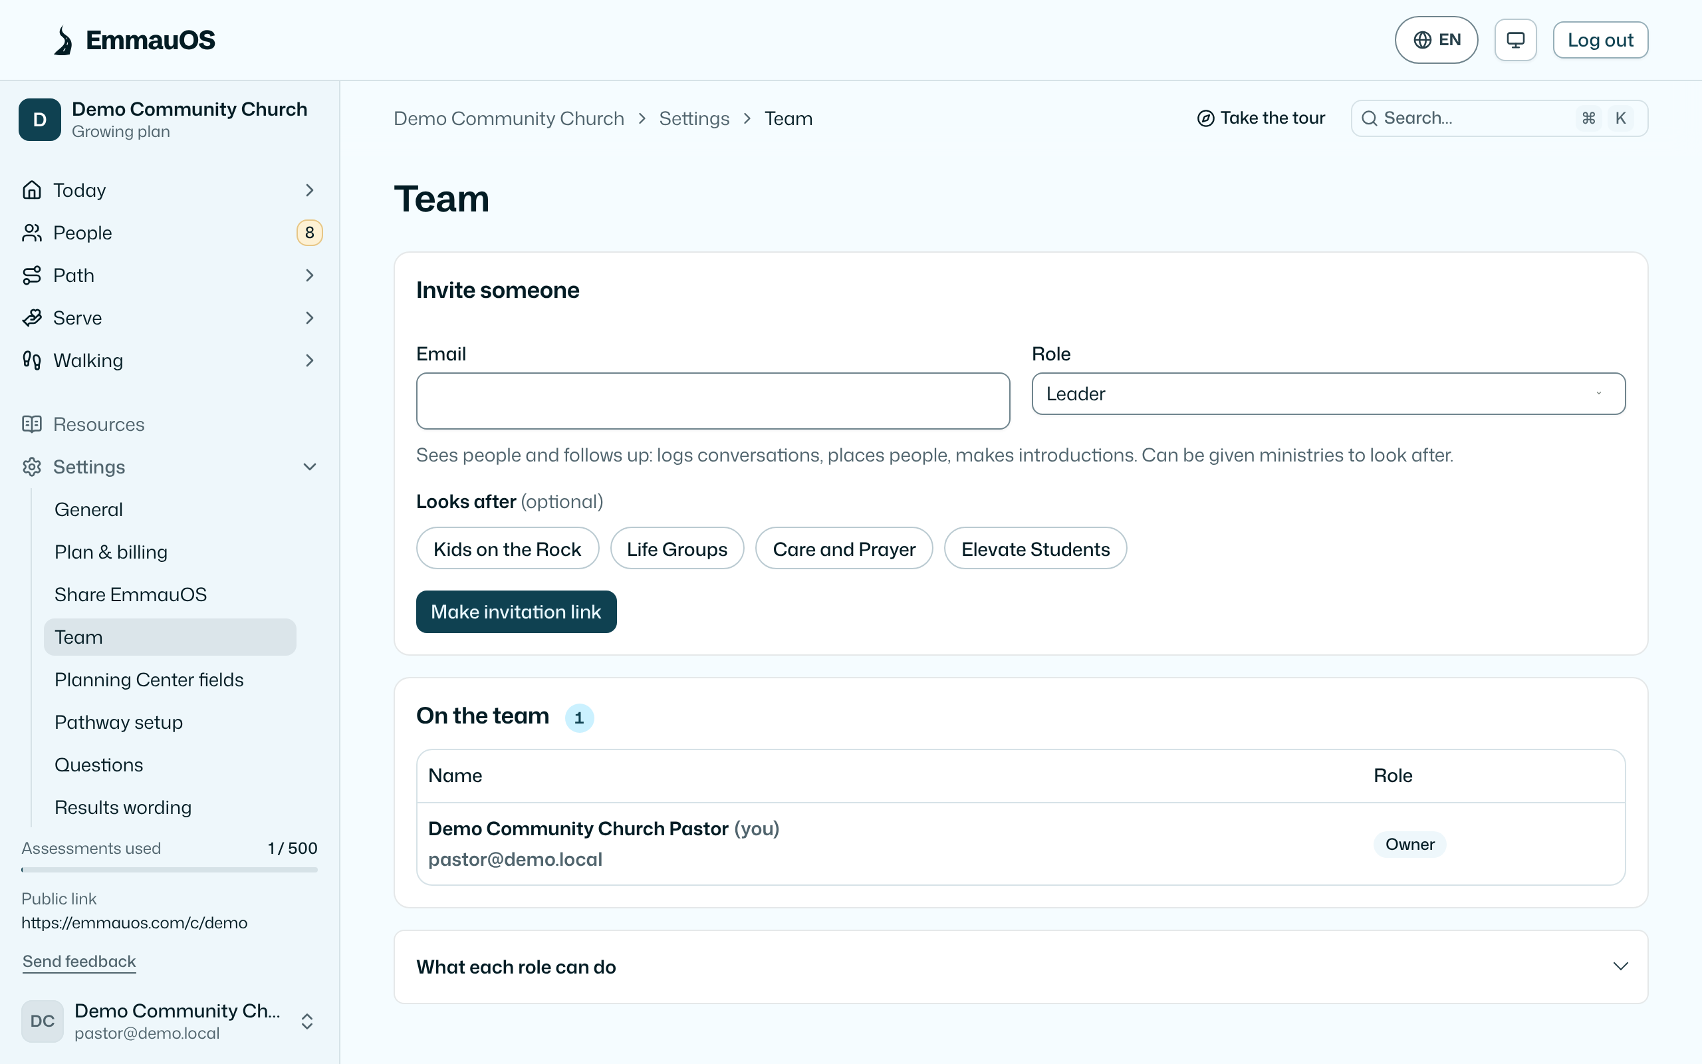Screen dimensions: 1702x1064
Task: Open General settings
Action: point(170,509)
